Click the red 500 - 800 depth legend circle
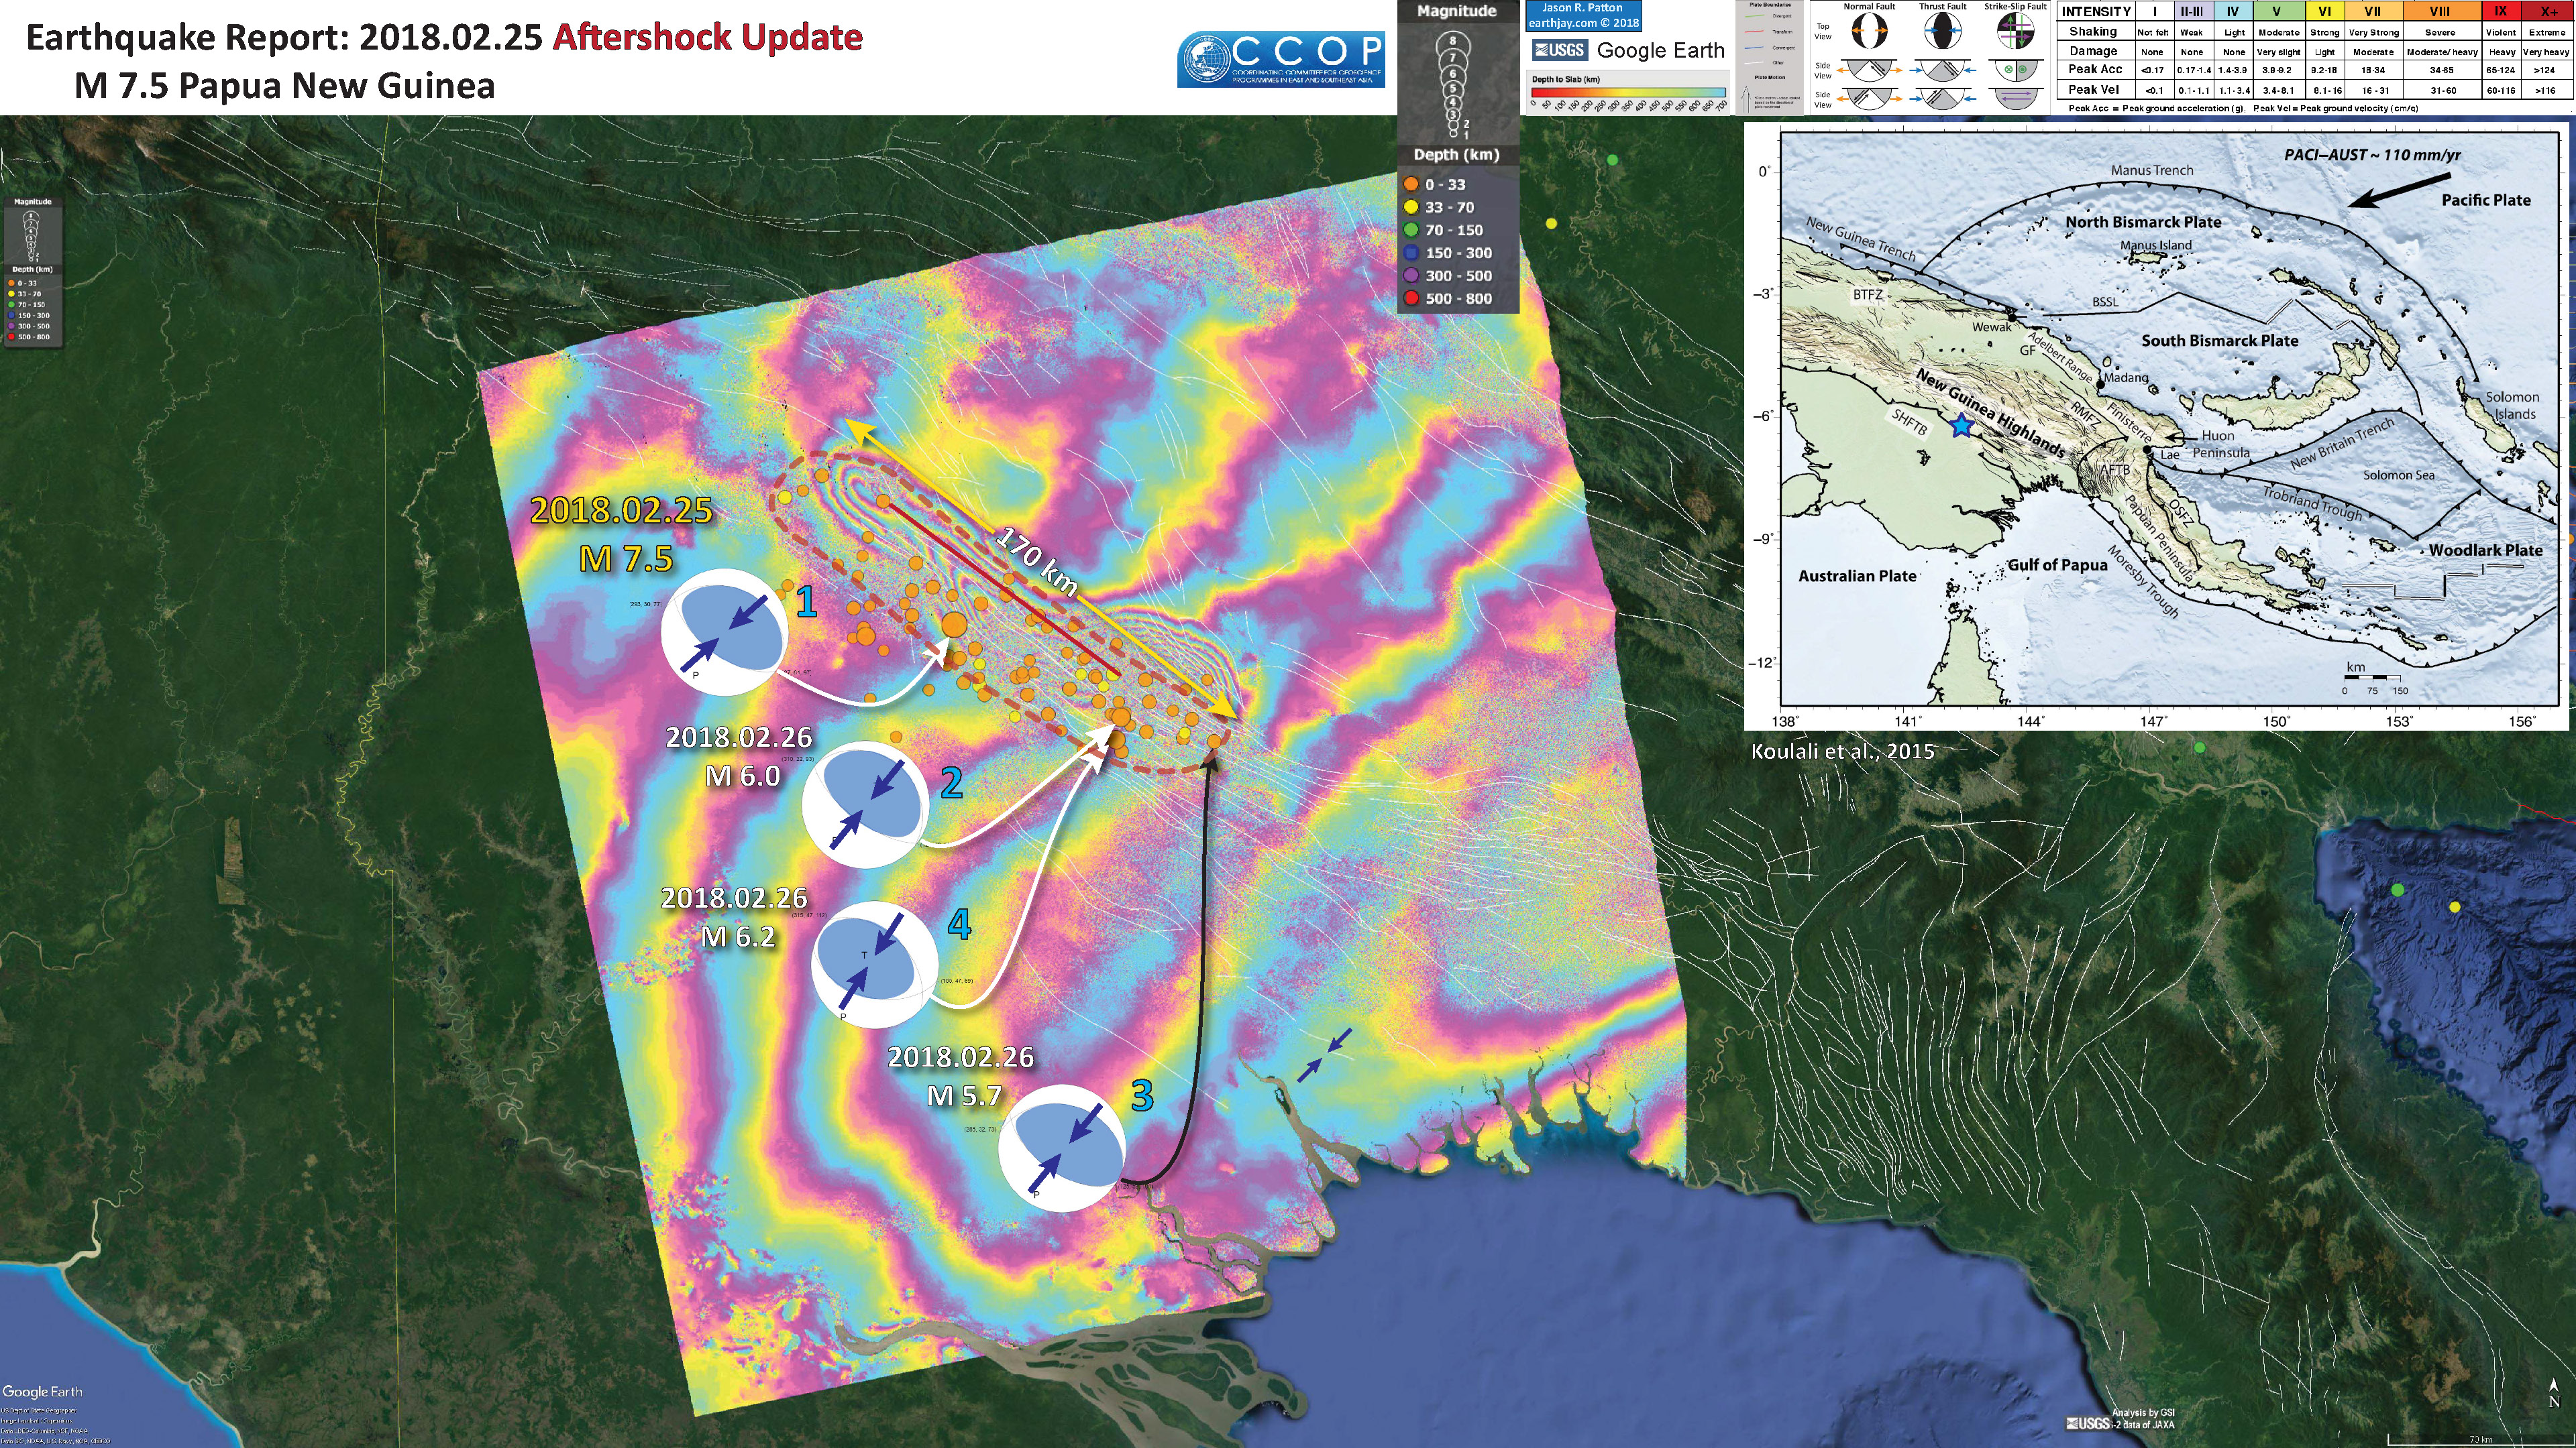This screenshot has height=1448, width=2576. [x=1411, y=299]
